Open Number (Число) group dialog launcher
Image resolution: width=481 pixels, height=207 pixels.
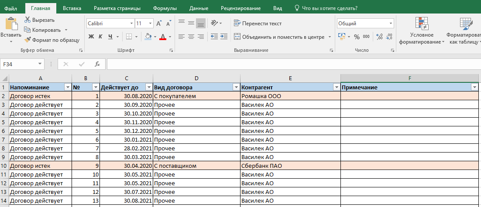[x=392, y=50]
